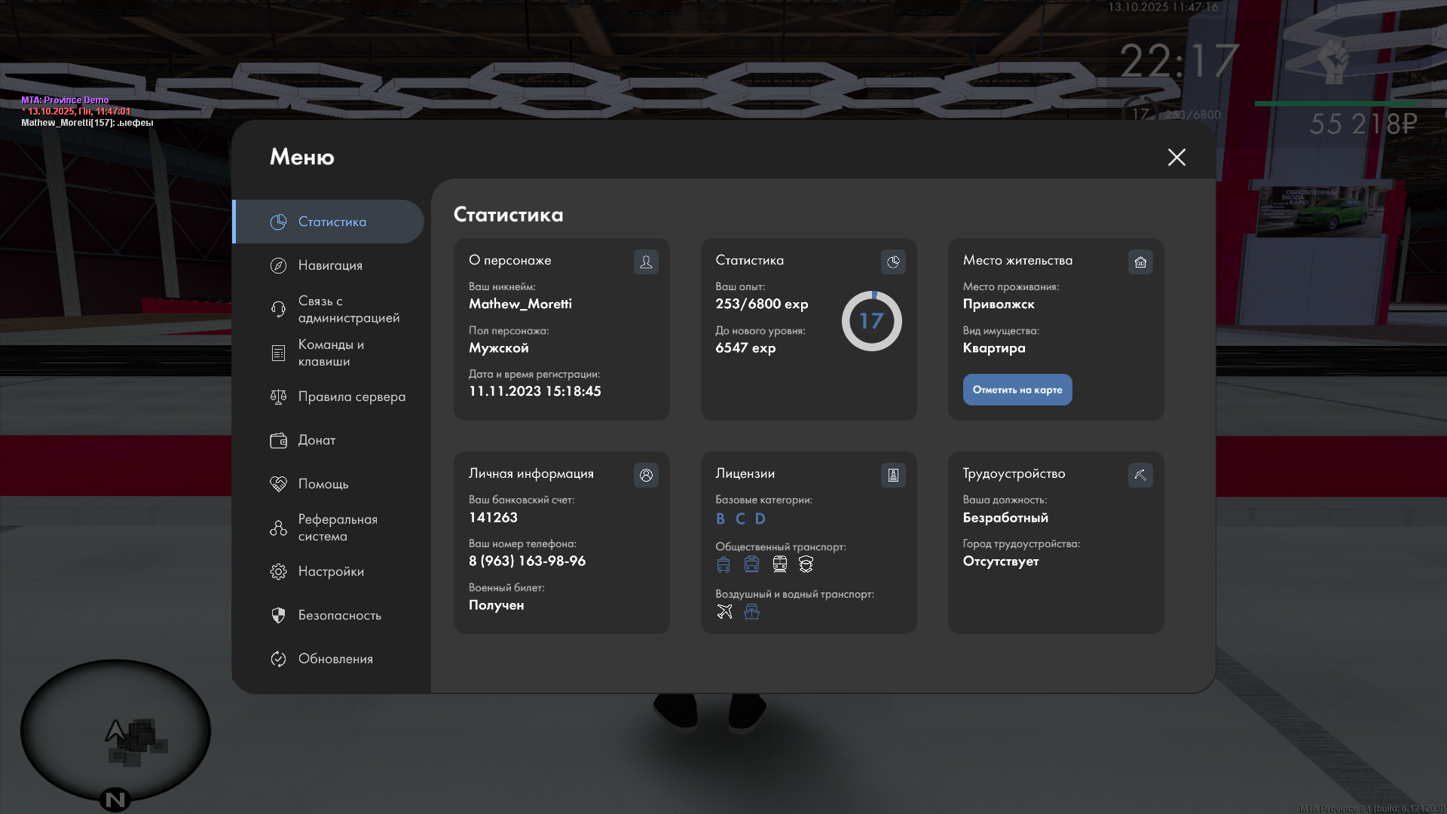Click the first bus icon under Общественный транспорт
Image resolution: width=1447 pixels, height=814 pixels.
(723, 564)
